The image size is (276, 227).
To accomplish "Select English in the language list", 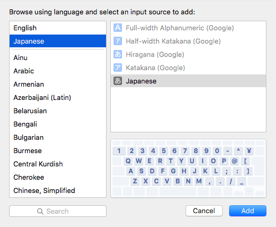I will pyautogui.click(x=58, y=28).
